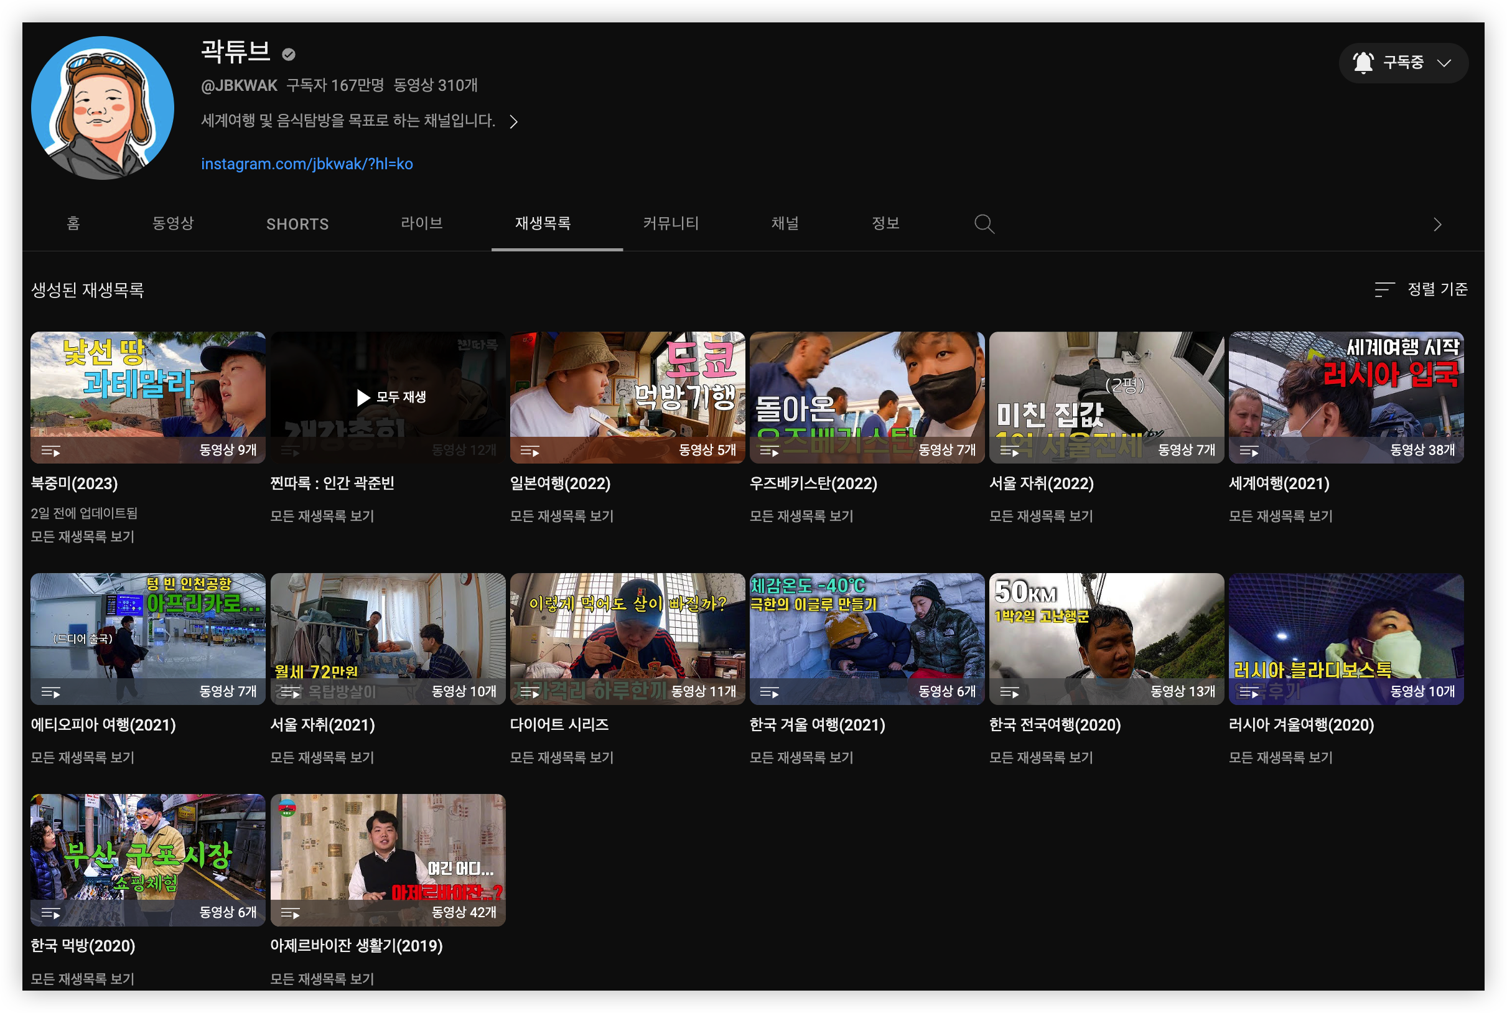
Task: Click 모든 재생목록 보기 under 일본여행(2022)
Action: (x=561, y=516)
